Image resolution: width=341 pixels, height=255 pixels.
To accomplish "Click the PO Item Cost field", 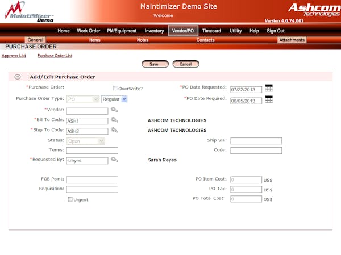I will point(246,180).
